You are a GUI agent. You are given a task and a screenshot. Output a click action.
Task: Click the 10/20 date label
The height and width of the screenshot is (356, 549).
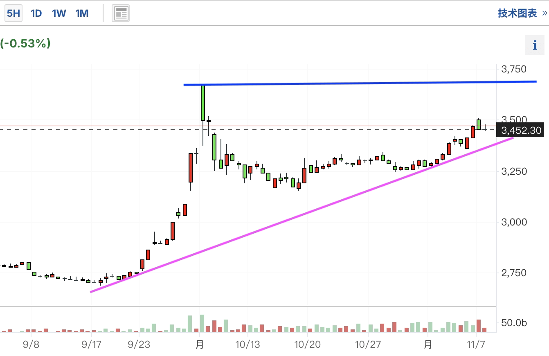click(307, 345)
